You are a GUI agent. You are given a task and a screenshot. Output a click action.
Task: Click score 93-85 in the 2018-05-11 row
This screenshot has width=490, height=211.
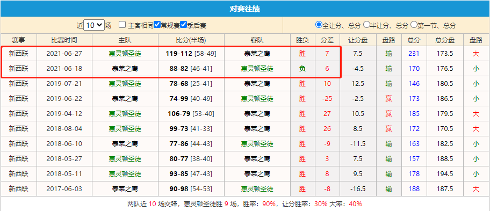(x=179, y=173)
